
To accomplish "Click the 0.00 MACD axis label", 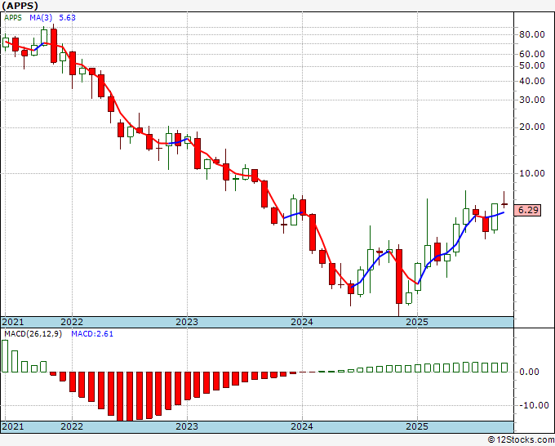I will click(529, 372).
